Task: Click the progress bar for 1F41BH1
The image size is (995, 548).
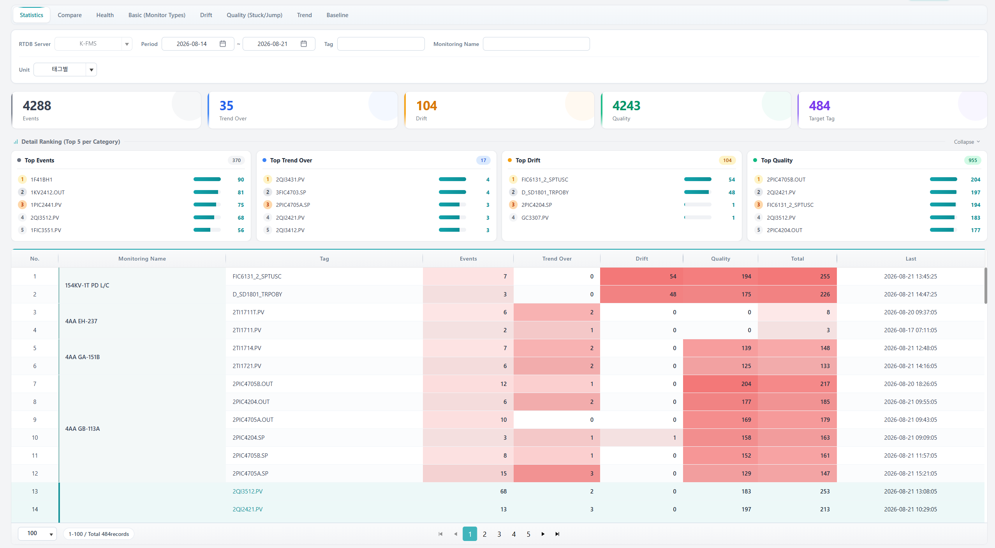Action: pyautogui.click(x=207, y=180)
